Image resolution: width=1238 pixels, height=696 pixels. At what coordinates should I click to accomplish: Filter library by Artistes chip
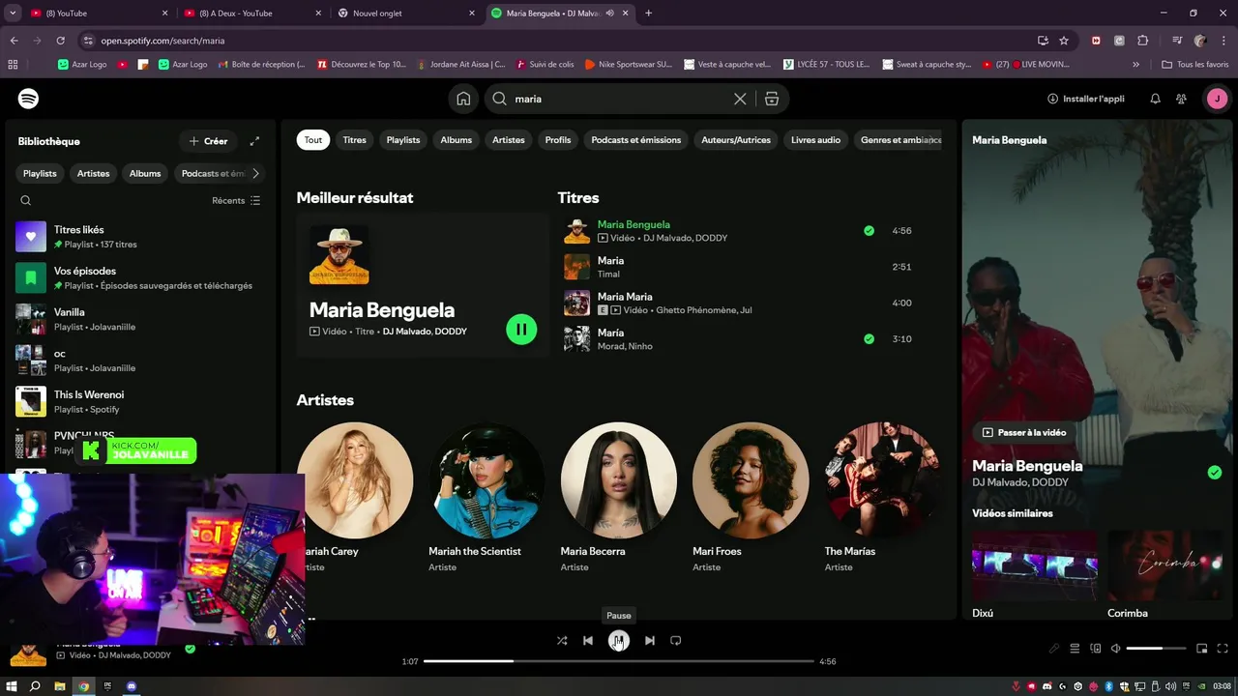point(94,173)
